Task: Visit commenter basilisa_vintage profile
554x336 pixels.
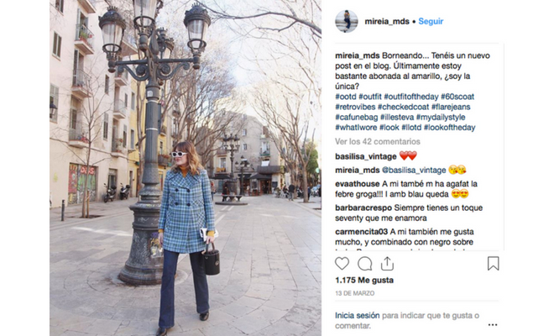Action: (x=366, y=156)
